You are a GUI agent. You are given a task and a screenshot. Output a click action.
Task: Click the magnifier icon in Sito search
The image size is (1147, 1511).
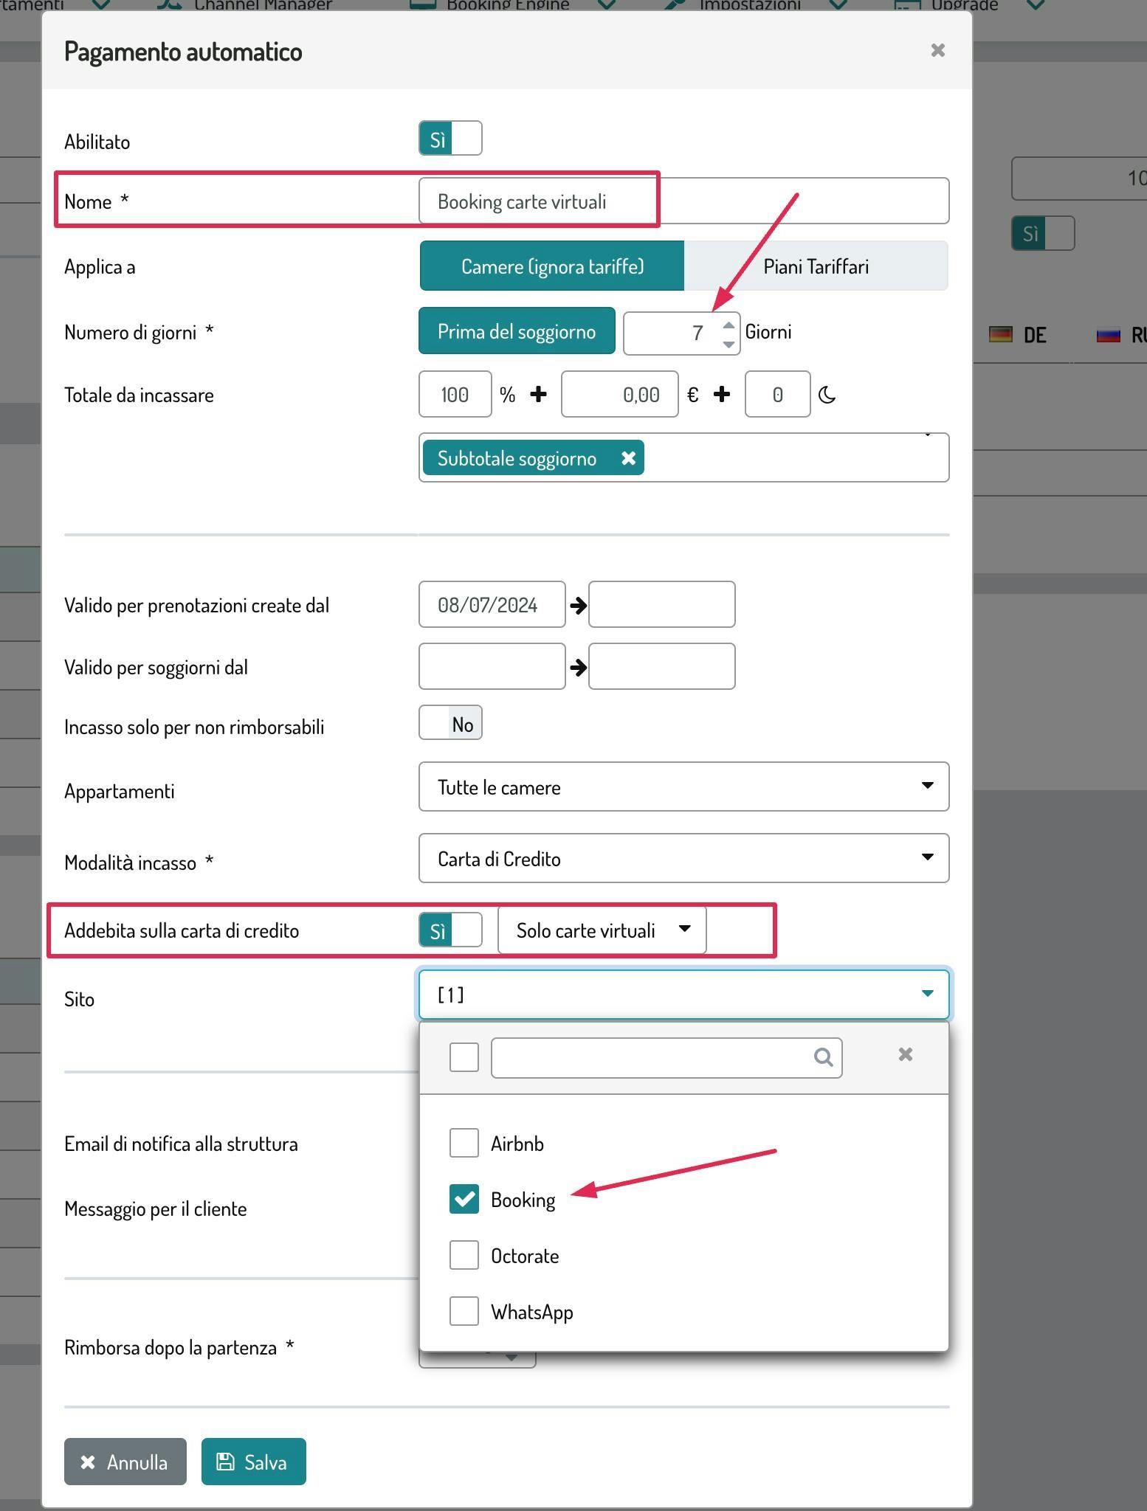coord(823,1057)
